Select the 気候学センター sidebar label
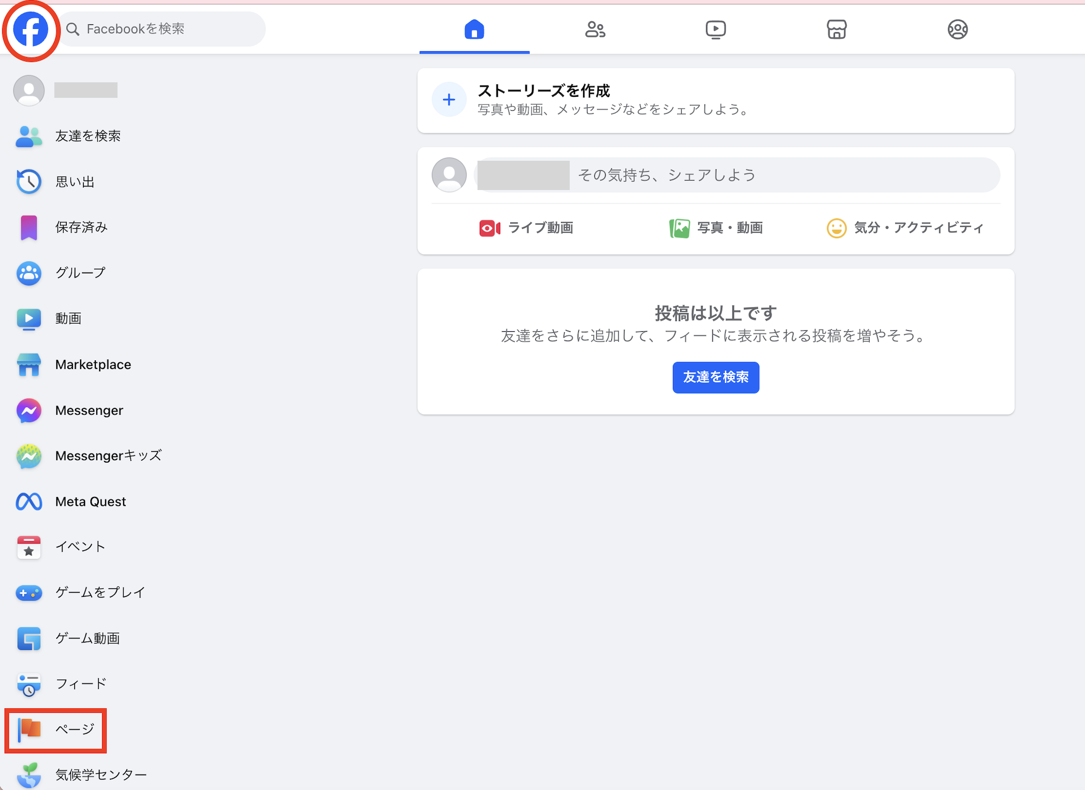The height and width of the screenshot is (790, 1085). (x=101, y=775)
